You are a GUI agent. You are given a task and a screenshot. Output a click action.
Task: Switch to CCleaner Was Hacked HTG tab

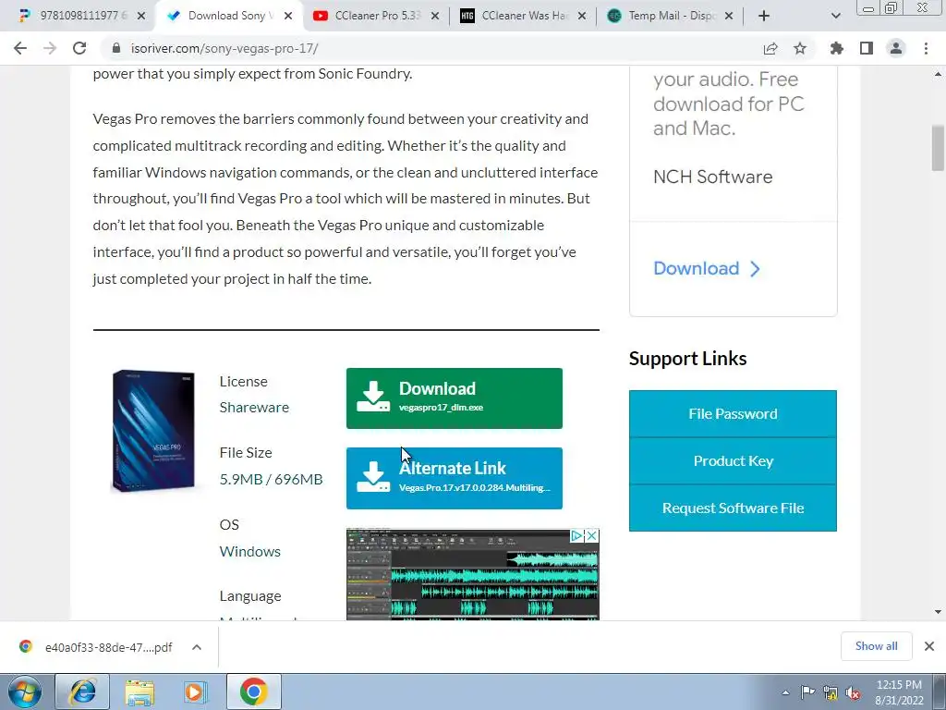click(x=524, y=16)
